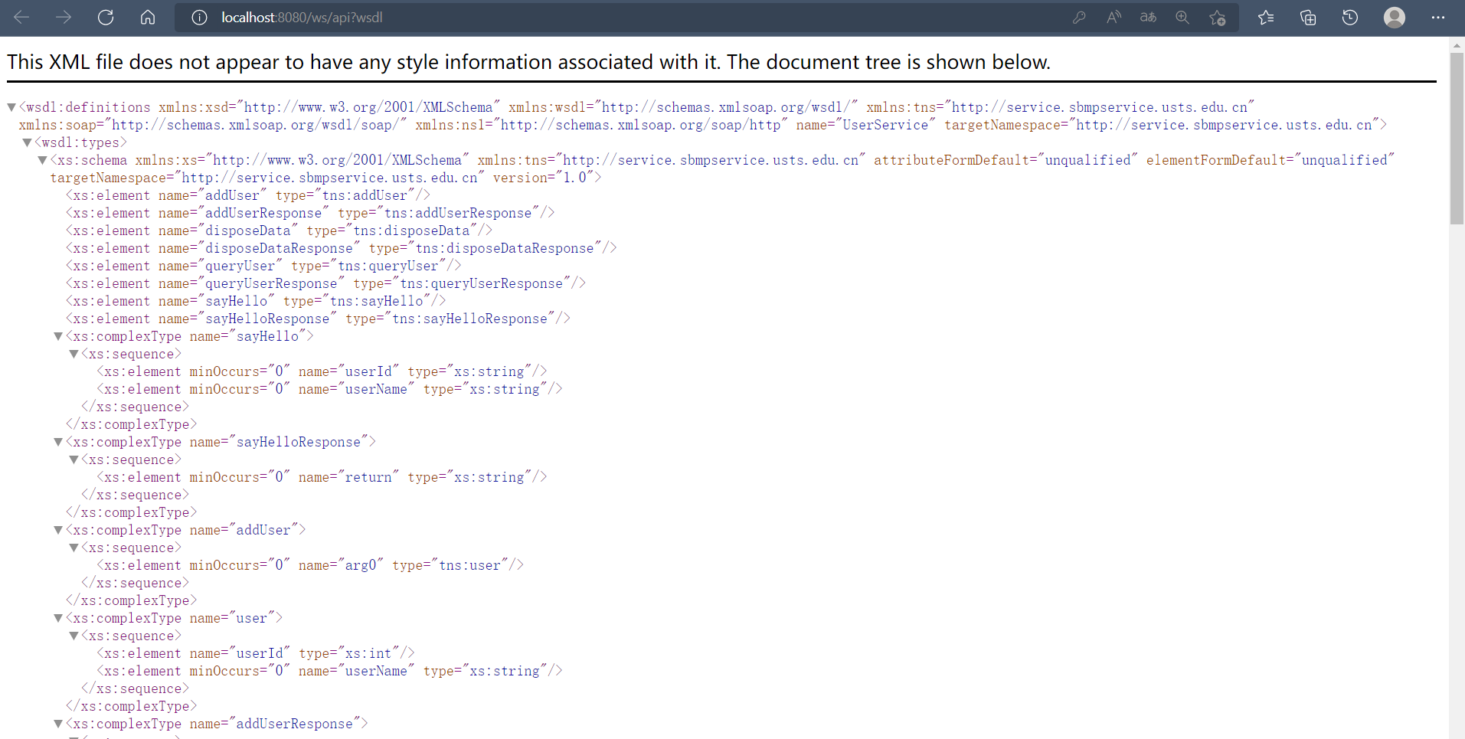Image resolution: width=1465 pixels, height=739 pixels.
Task: Collapse the xs:schema node
Action: coord(42,160)
